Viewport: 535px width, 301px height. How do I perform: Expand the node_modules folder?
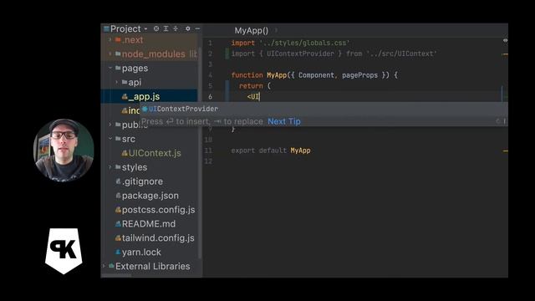[110, 54]
